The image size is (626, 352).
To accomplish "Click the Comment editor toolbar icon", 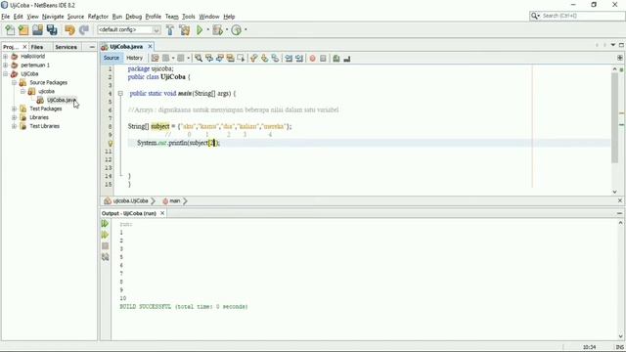I will (x=336, y=59).
